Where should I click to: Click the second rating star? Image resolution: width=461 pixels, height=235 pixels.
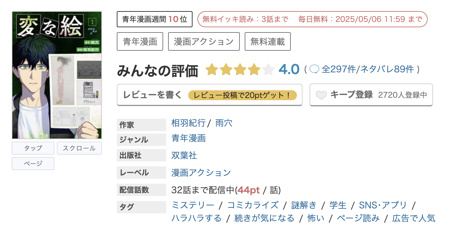click(x=226, y=69)
